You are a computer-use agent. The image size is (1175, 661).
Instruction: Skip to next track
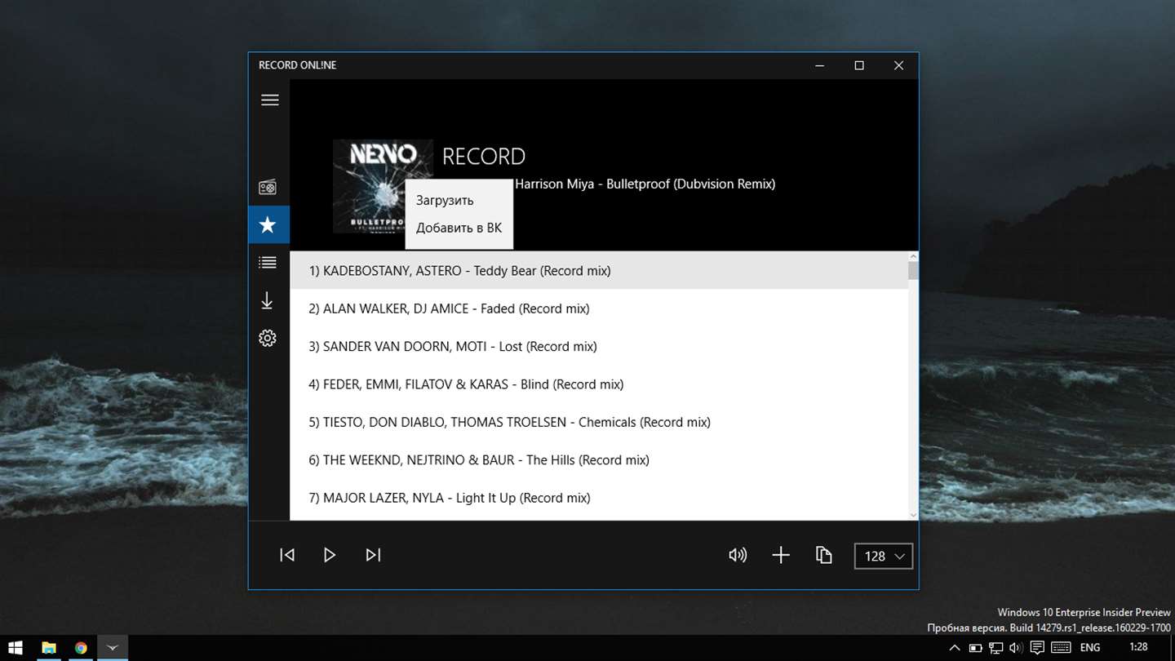point(373,555)
